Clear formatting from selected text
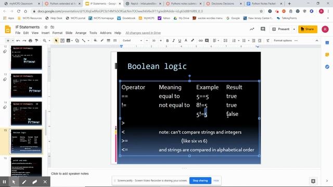Screen dimensions: 333x187 pyautogui.click(x=268, y=41)
